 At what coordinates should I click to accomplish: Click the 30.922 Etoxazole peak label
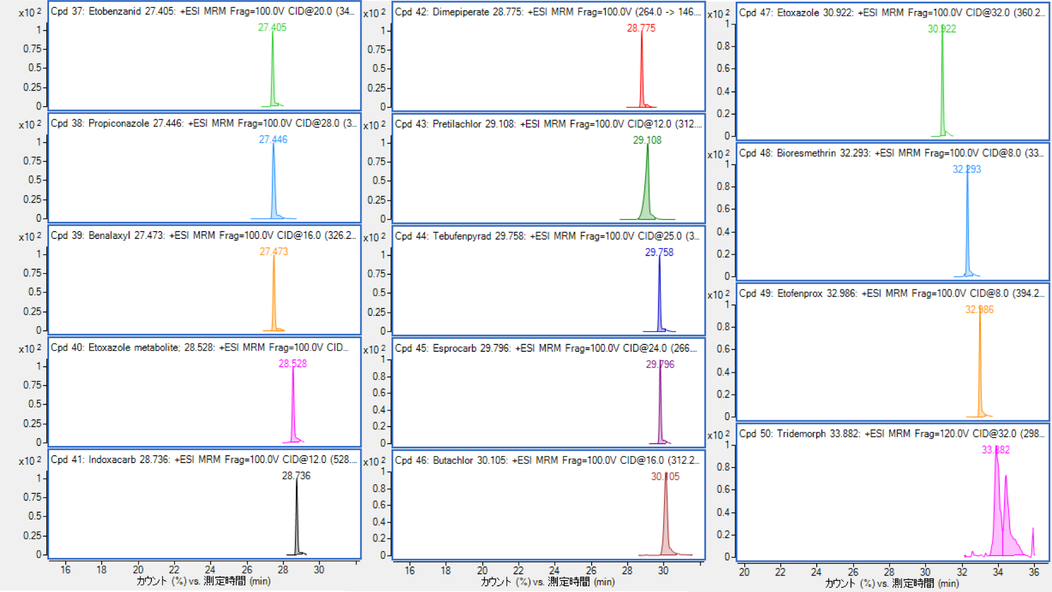[942, 29]
